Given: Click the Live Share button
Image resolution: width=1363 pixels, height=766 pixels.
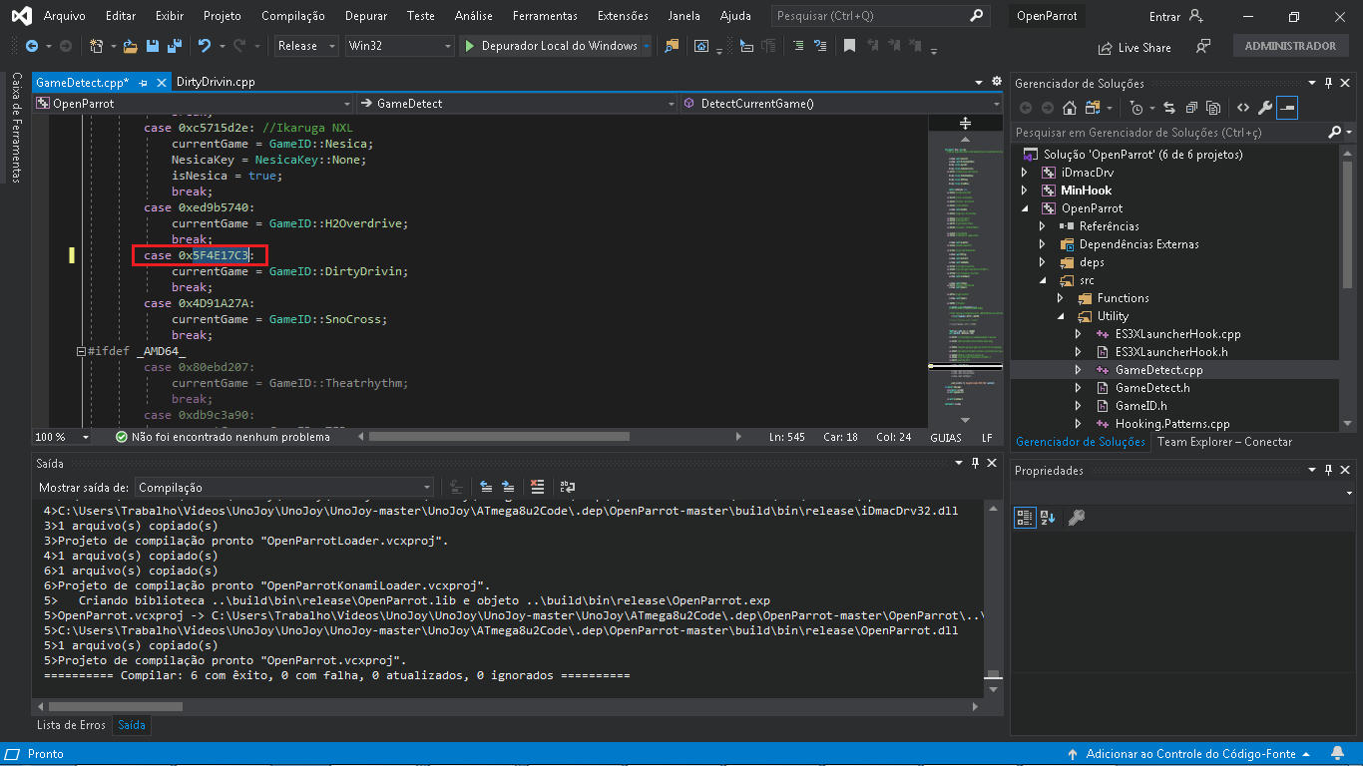Looking at the screenshot, I should click(x=1135, y=47).
